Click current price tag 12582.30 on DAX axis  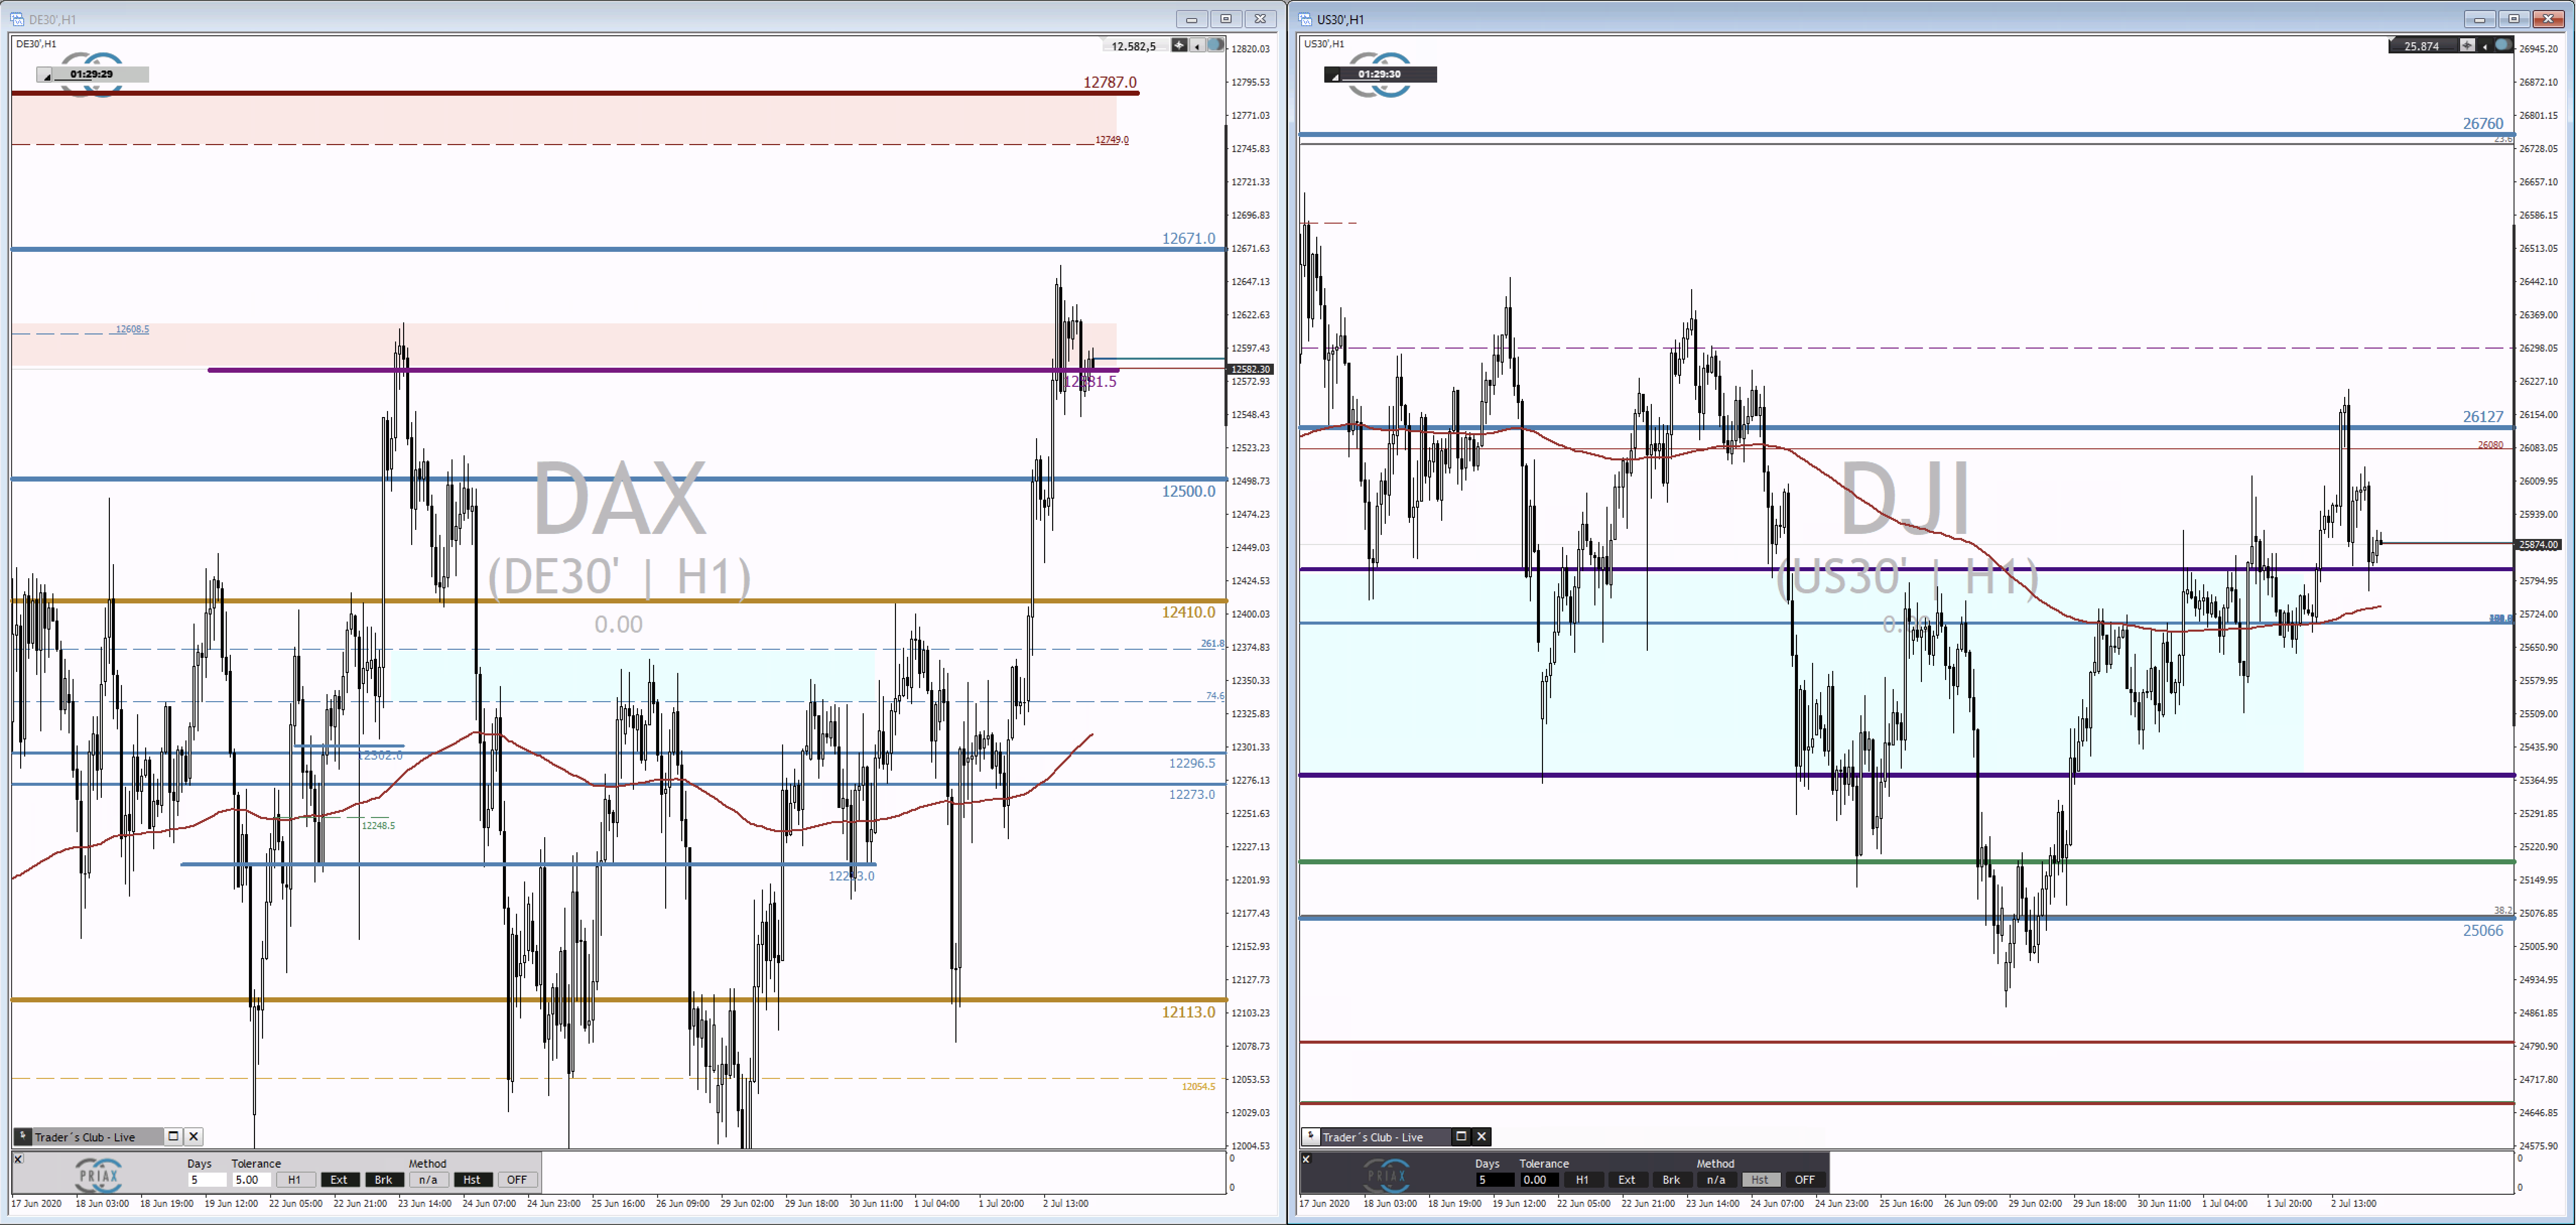point(1250,370)
